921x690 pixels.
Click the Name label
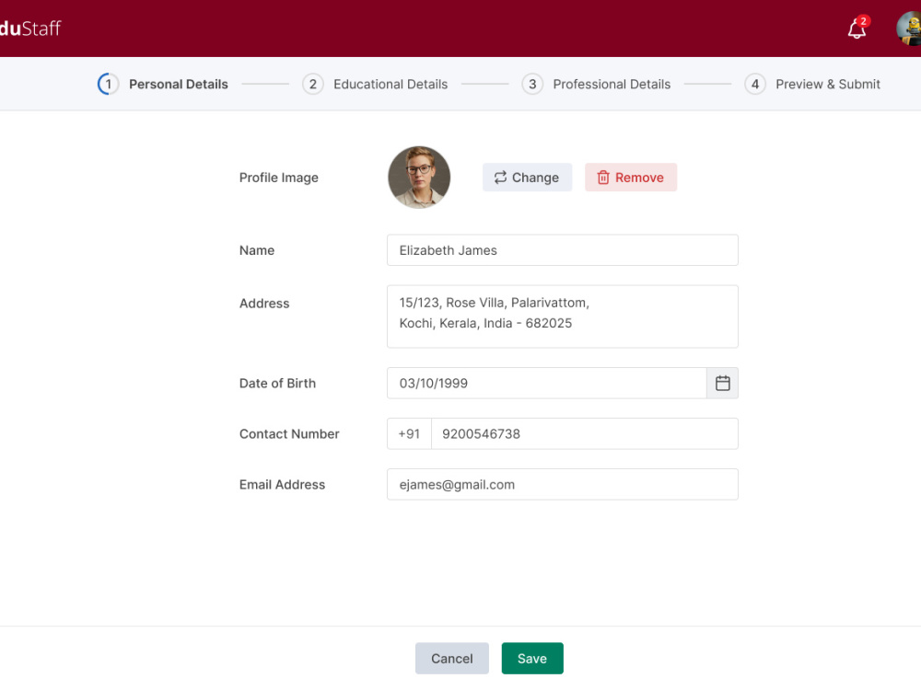257,250
